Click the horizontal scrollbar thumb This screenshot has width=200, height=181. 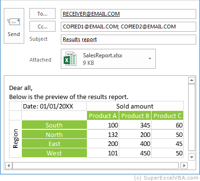(95, 166)
